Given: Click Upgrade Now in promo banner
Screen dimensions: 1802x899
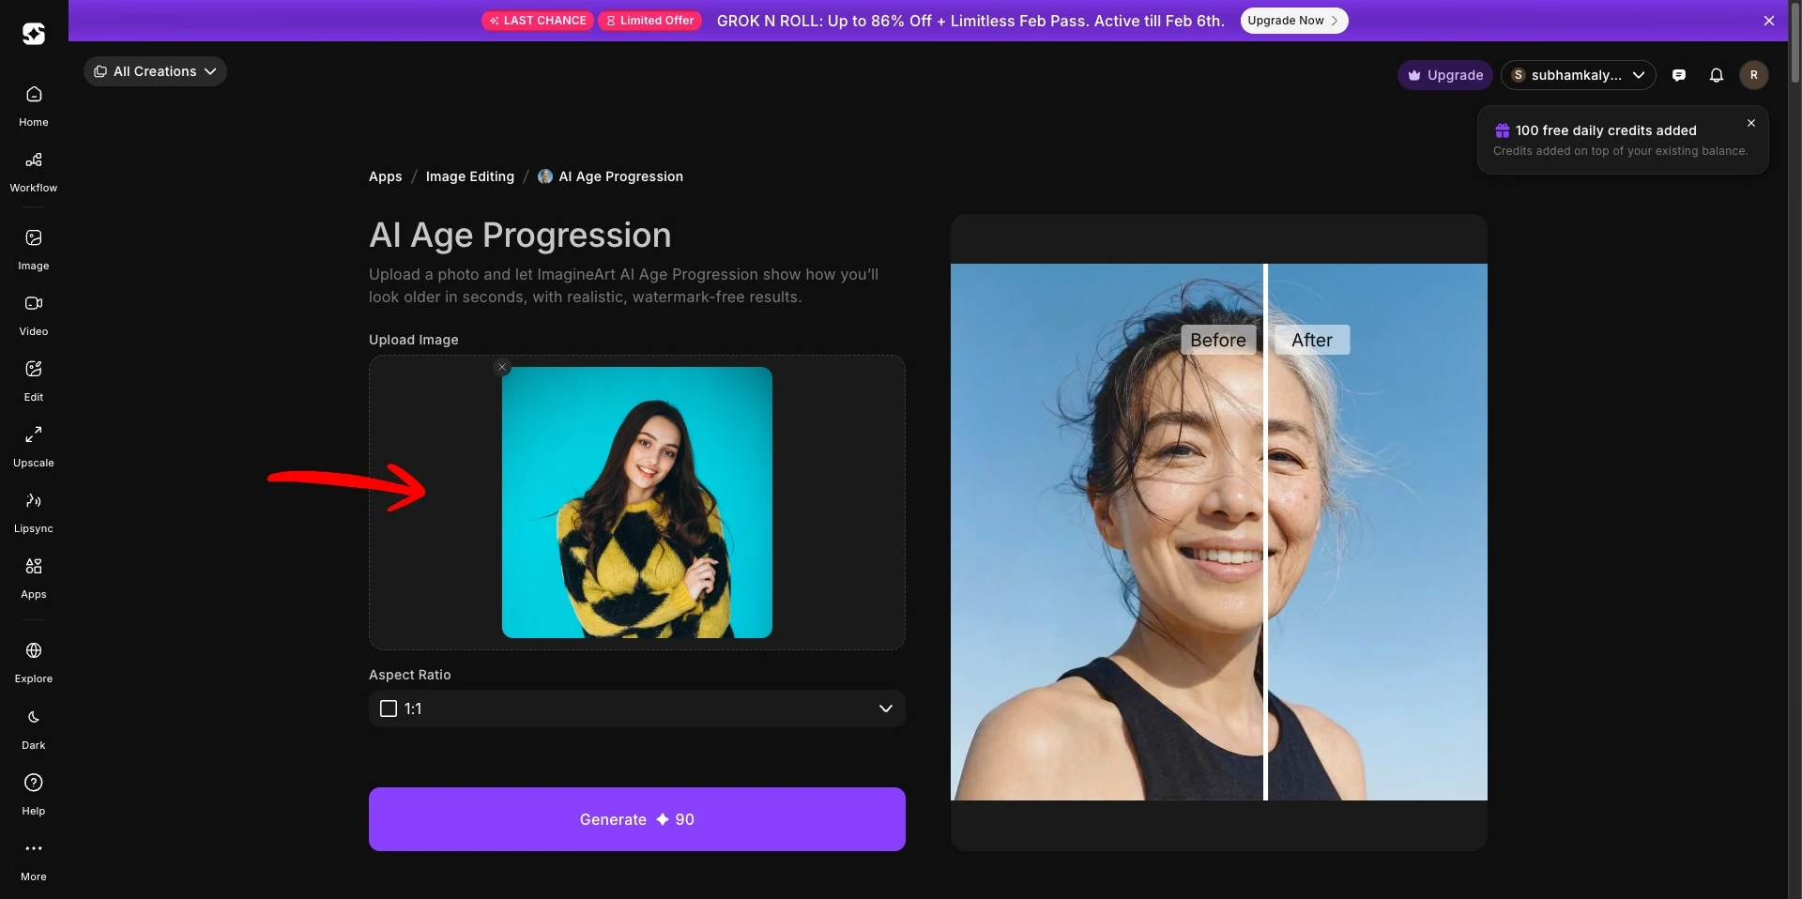Looking at the screenshot, I should pos(1293,21).
